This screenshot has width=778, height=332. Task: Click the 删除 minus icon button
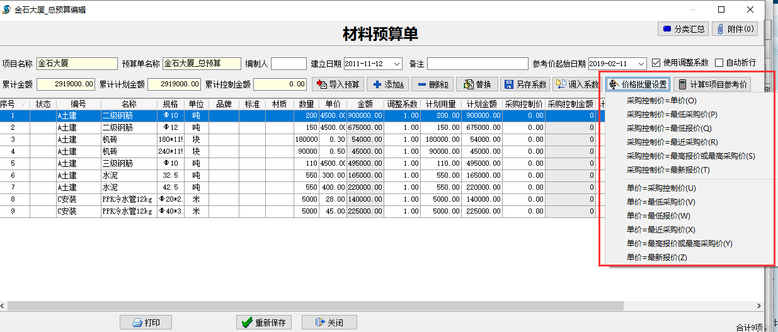coord(432,84)
